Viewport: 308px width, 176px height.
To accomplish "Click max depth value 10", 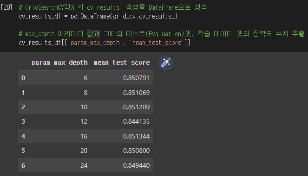I will coord(84,107).
